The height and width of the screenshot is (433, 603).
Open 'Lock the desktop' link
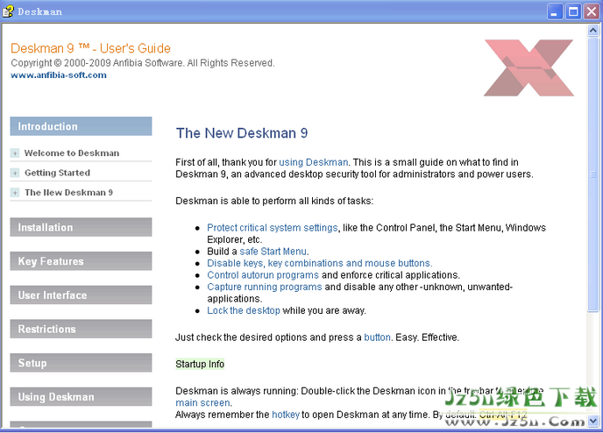[x=244, y=310]
